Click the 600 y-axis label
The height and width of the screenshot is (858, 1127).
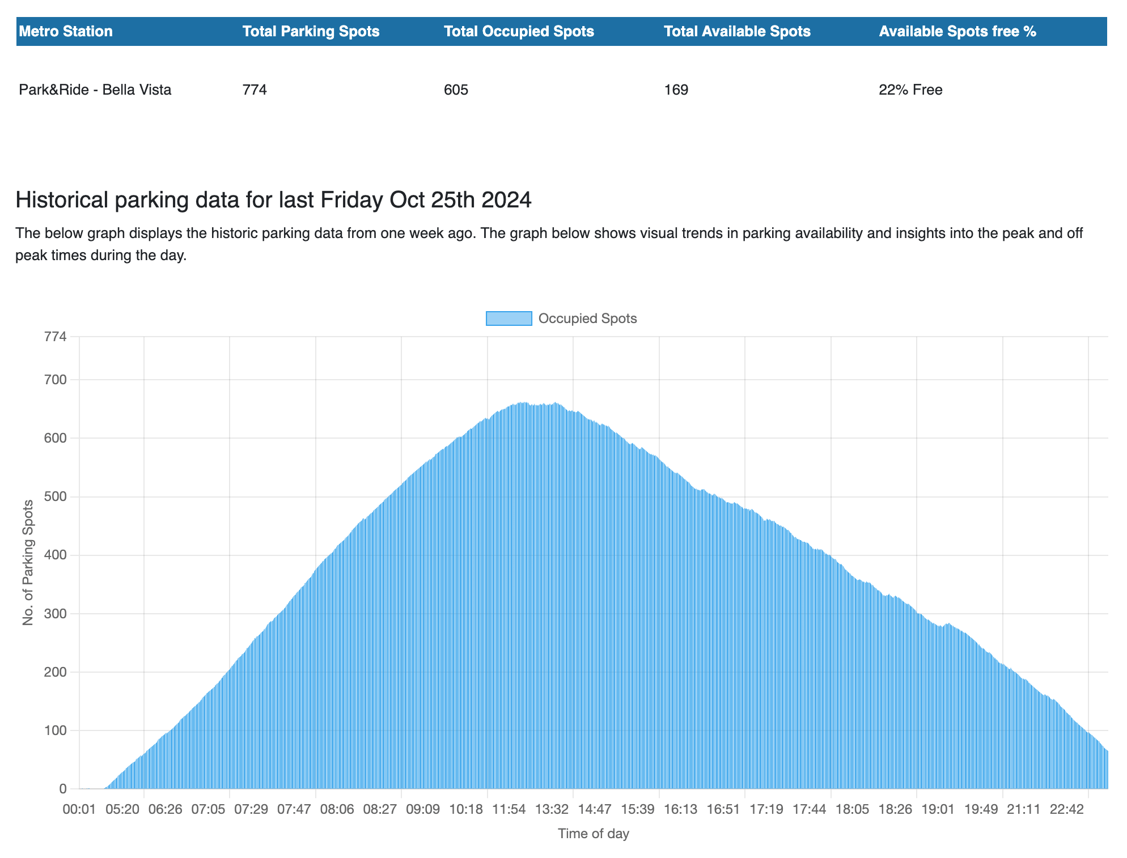[x=56, y=438]
